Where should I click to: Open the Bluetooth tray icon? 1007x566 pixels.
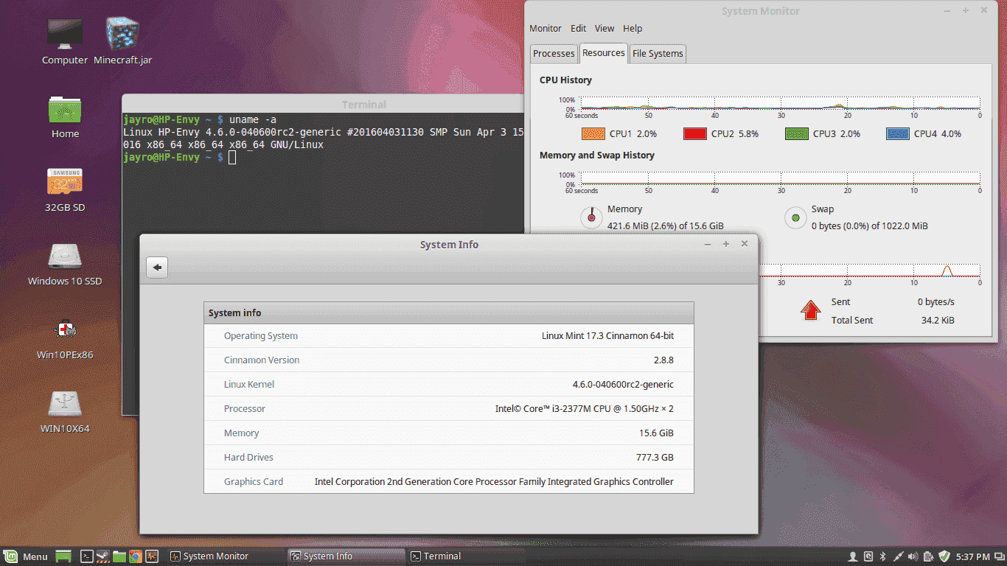[x=883, y=556]
